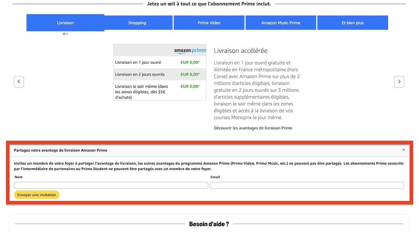Click EUR 0,00* price for 2 jours ouvrés

point(190,74)
